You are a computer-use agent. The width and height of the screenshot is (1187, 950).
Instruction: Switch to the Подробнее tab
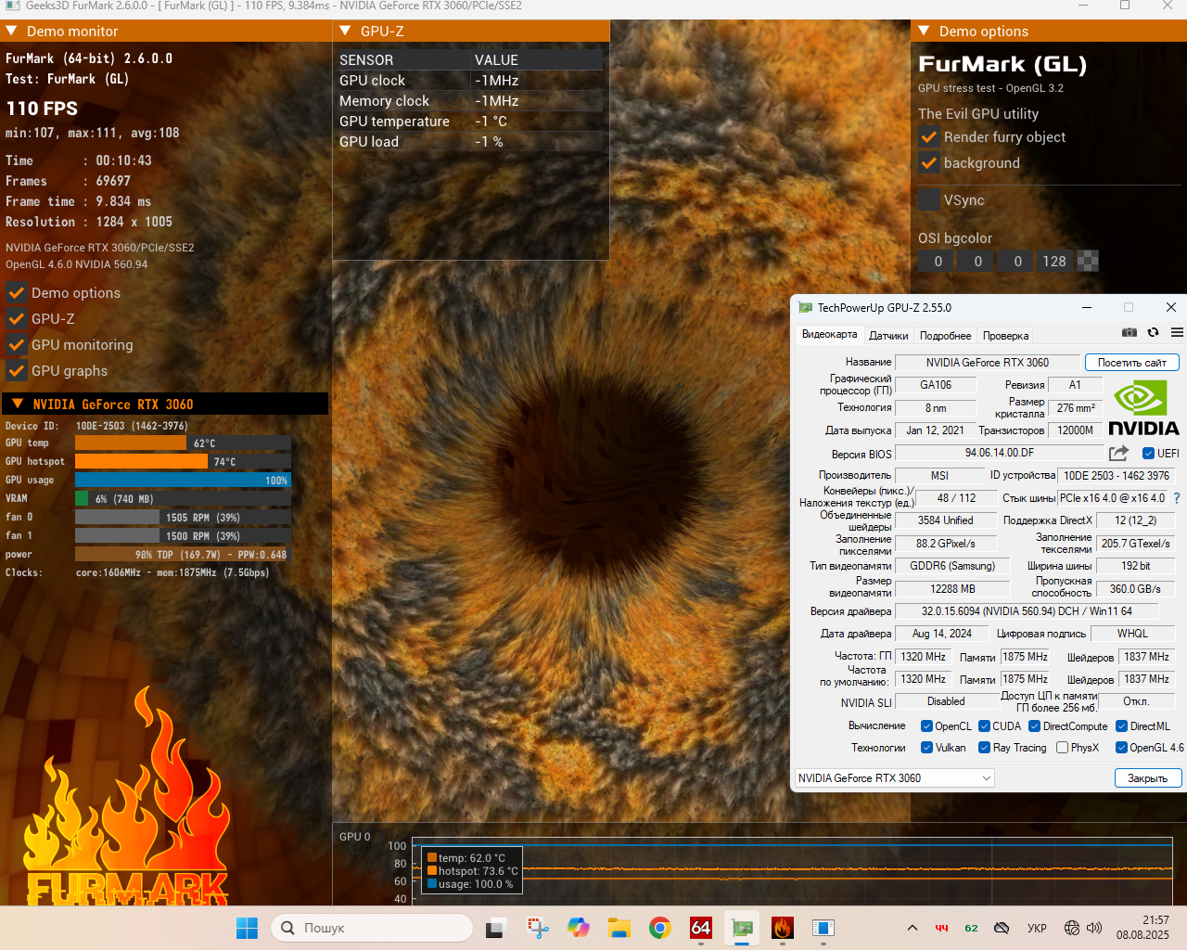945,336
